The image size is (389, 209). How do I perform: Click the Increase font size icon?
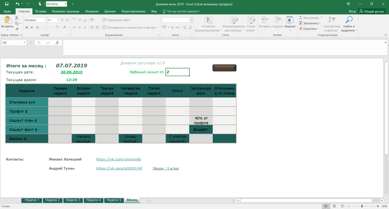coord(62,20)
